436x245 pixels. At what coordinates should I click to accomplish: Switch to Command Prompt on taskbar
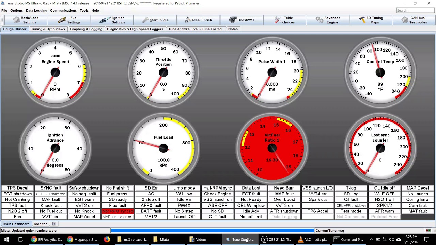click(x=348, y=240)
